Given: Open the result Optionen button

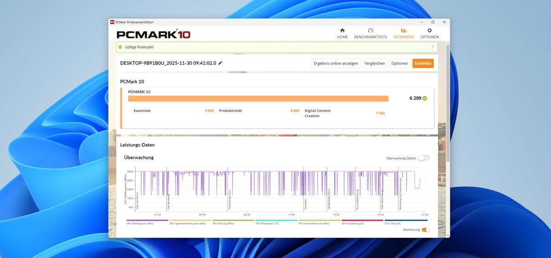Looking at the screenshot, I should (x=399, y=63).
